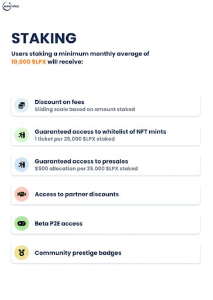Click the Users staking a minimum monthly average line

(80, 54)
